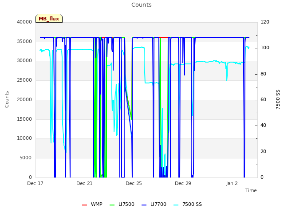The width and height of the screenshot is (284, 213).
Task: Toggle the WMP legend entry
Action: [x=92, y=204]
